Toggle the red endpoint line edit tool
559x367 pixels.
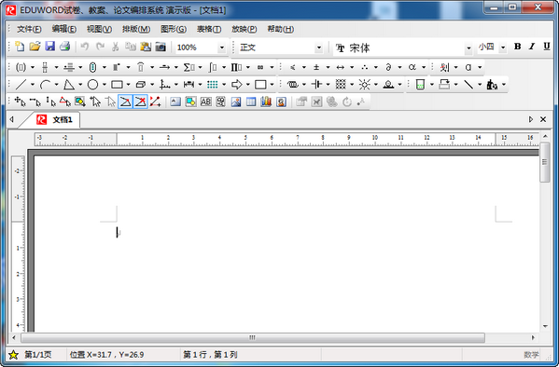pos(155,102)
